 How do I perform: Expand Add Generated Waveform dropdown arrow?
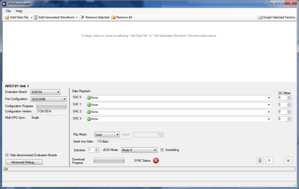coord(77,17)
